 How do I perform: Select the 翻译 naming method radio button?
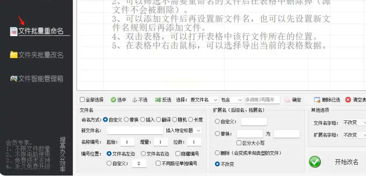(158, 120)
